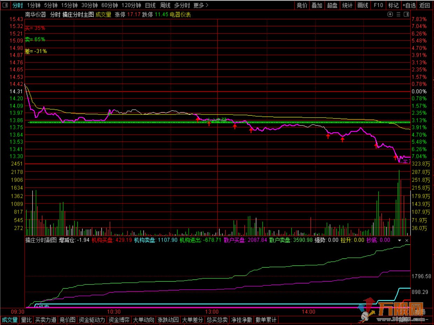
Task: Select the 15分钟 timeframe
Action: tap(69, 5)
